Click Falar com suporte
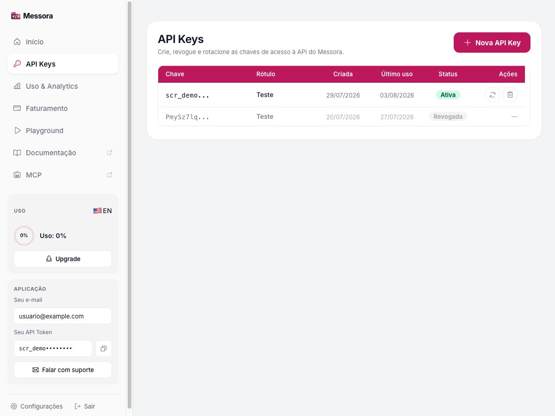 point(63,370)
